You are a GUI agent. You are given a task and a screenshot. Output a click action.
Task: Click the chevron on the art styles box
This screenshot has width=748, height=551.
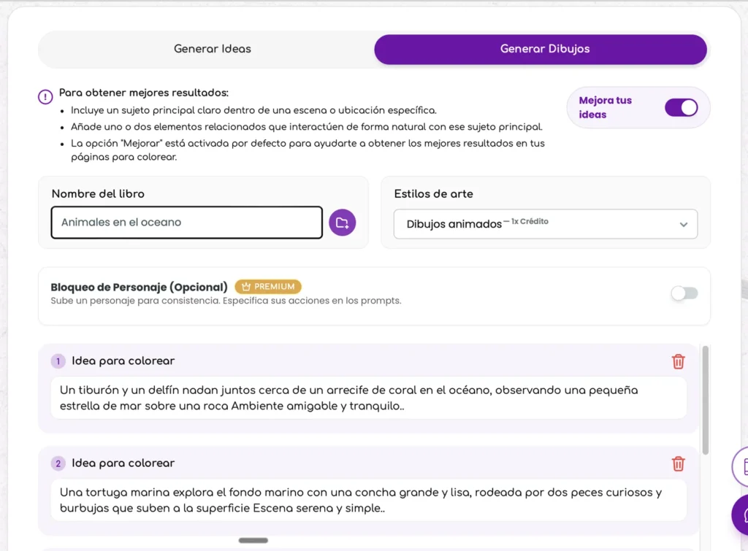(682, 224)
